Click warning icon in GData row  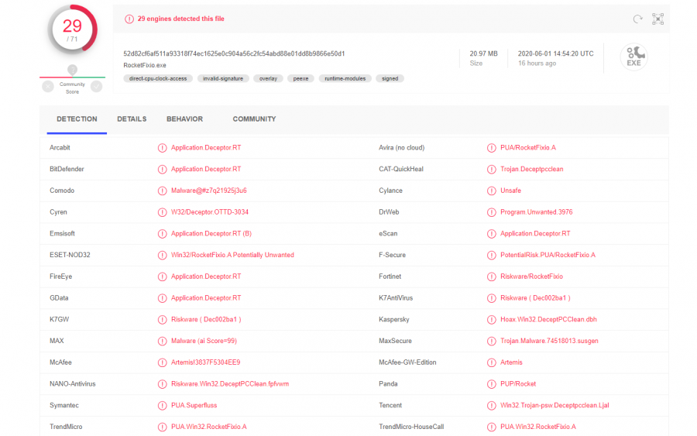(163, 298)
